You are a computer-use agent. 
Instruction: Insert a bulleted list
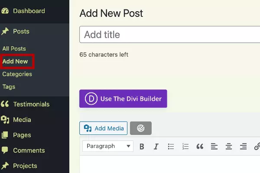[x=171, y=146]
